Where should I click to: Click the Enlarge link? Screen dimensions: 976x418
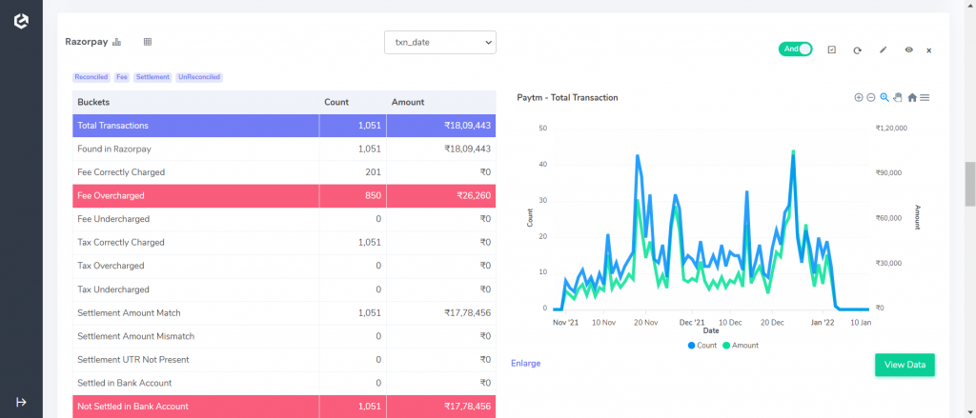[x=525, y=364]
